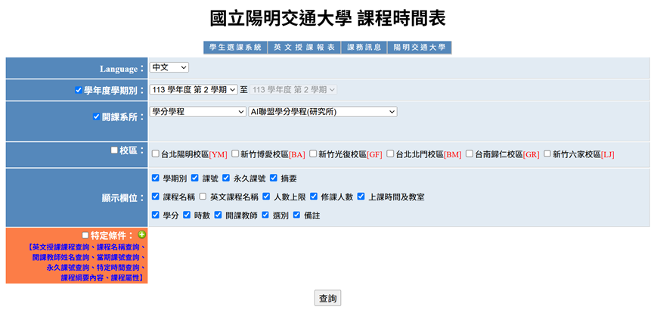Click the green plus icon beside 特定條件

pyautogui.click(x=142, y=235)
